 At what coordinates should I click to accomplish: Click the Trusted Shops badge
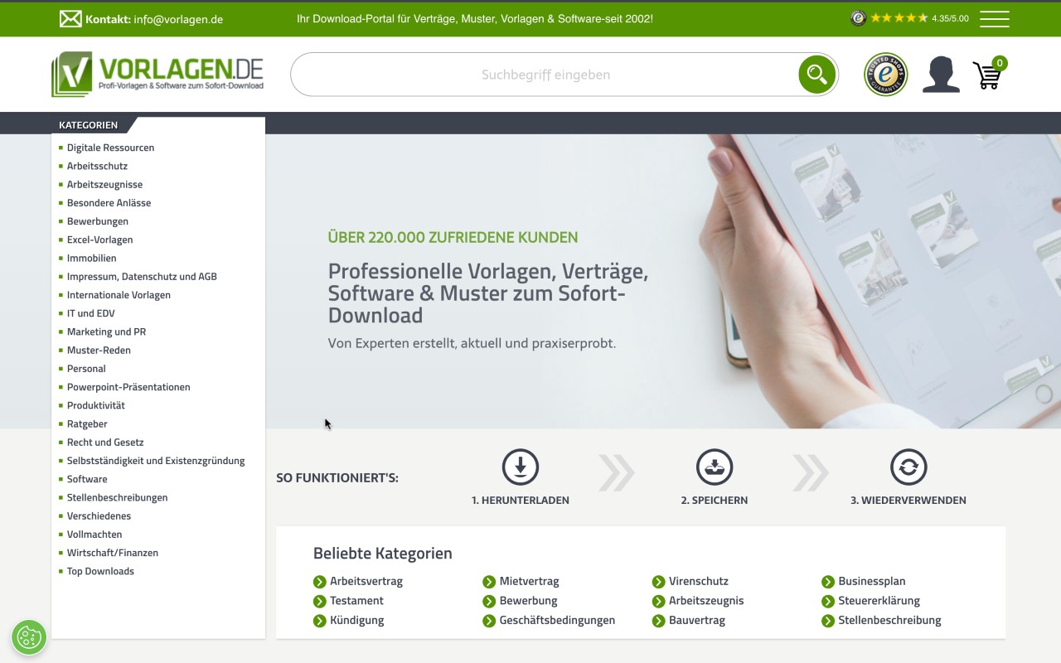click(884, 74)
